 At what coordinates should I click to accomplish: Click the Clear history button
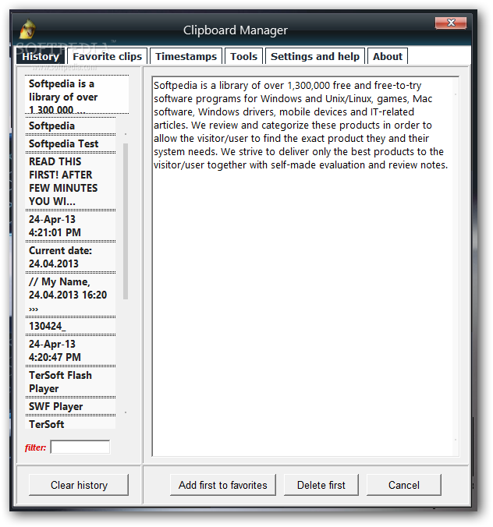click(79, 485)
